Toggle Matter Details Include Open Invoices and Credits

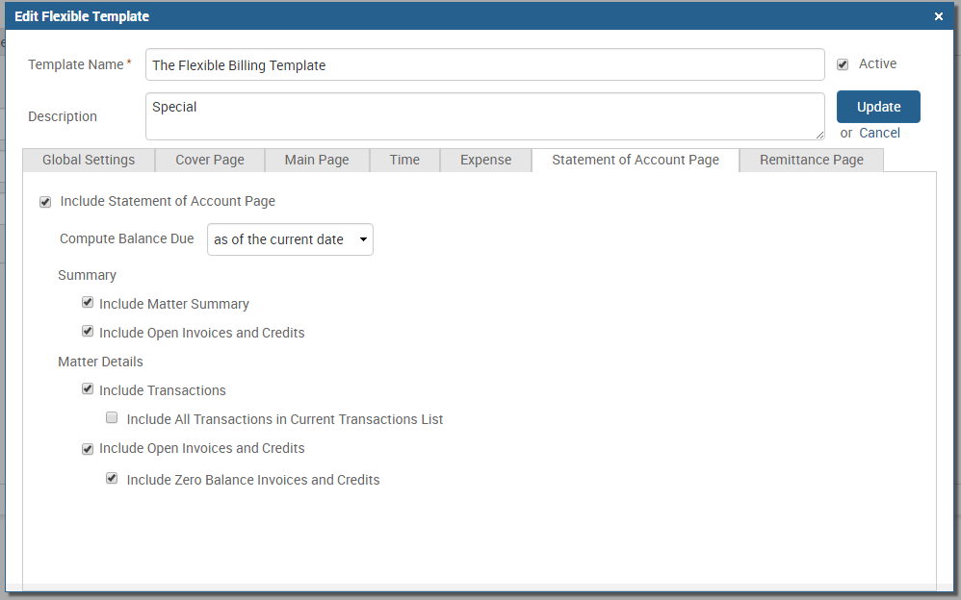(88, 448)
